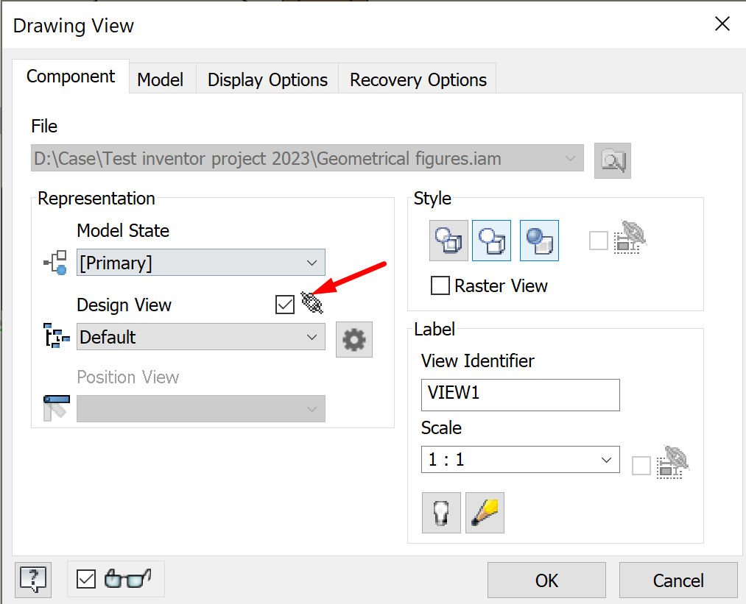Enable the Raster View checkbox
Viewport: 746px width, 604px height.
[440, 285]
